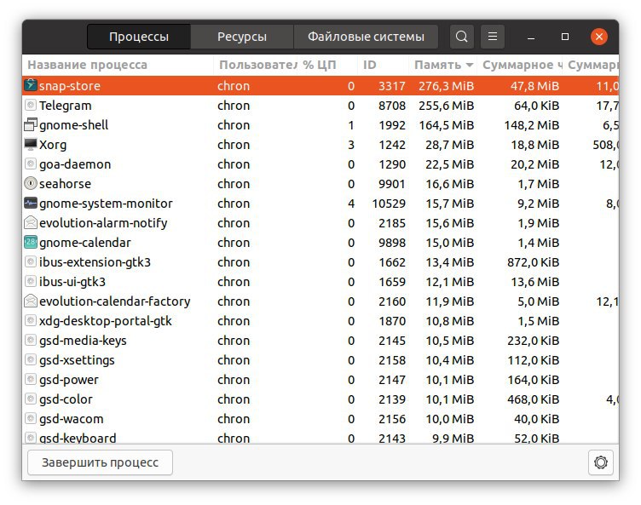The width and height of the screenshot is (641, 505).
Task: Click the gear process properties button
Action: click(601, 462)
